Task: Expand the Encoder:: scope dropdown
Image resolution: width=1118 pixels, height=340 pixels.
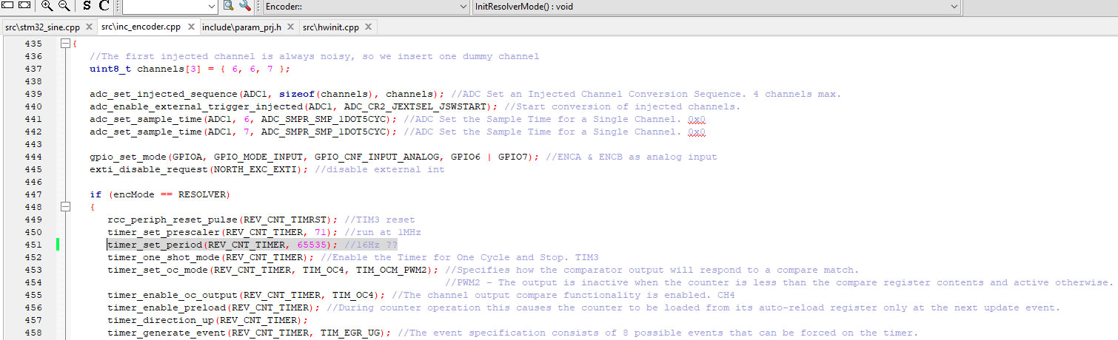Action: [x=462, y=7]
